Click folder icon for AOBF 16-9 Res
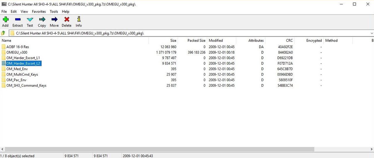The image size is (374, 158). (x=4, y=47)
